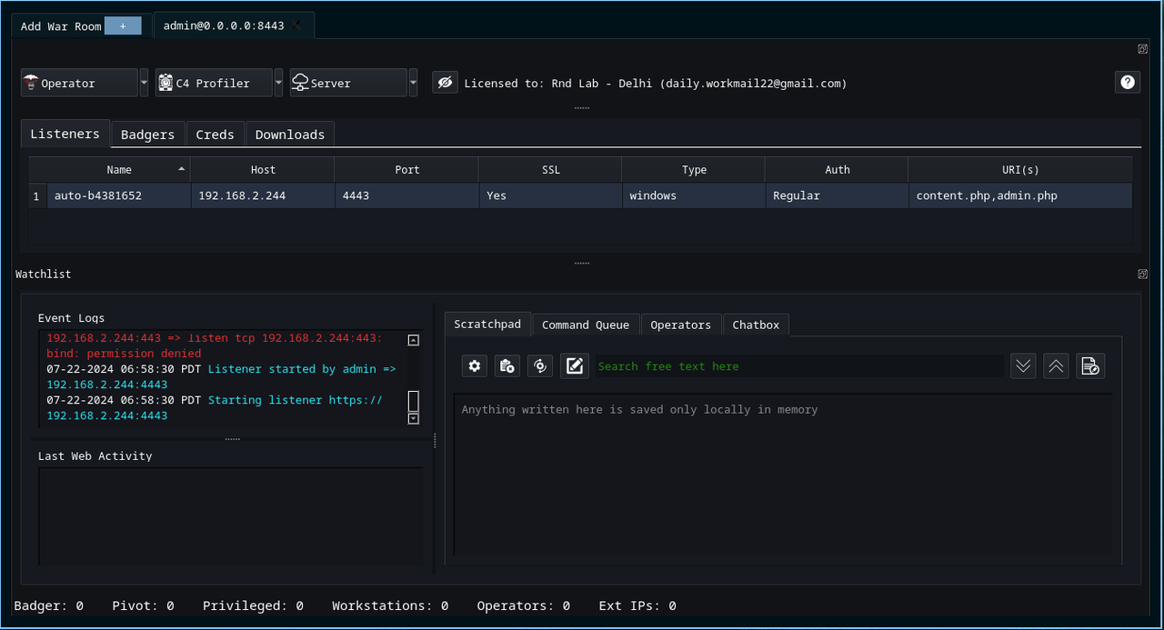Expand the C4 Profiler dropdown arrow
The image size is (1164, 630).
(x=278, y=83)
